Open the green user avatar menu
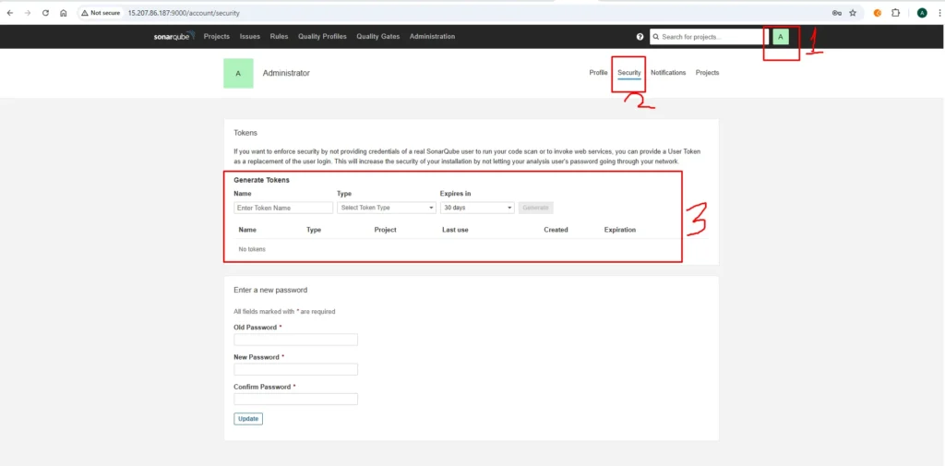This screenshot has width=945, height=466. 781,37
